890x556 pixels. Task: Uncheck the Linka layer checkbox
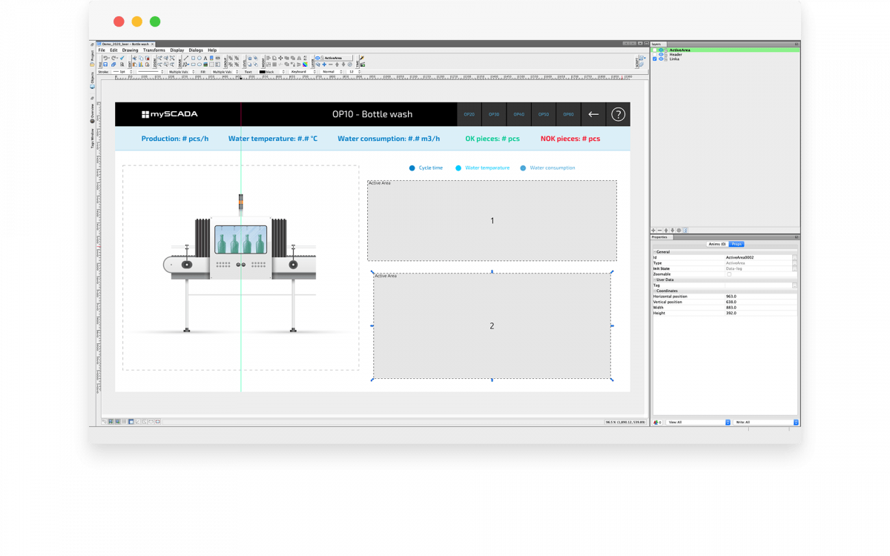[x=655, y=59]
